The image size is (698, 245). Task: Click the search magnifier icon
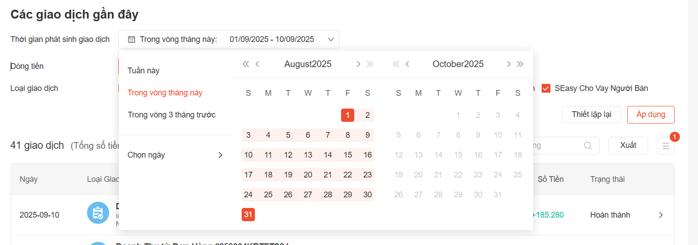click(588, 146)
